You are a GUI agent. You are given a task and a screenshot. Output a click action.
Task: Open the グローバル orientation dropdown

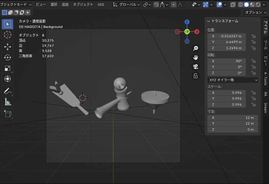click(x=126, y=5)
